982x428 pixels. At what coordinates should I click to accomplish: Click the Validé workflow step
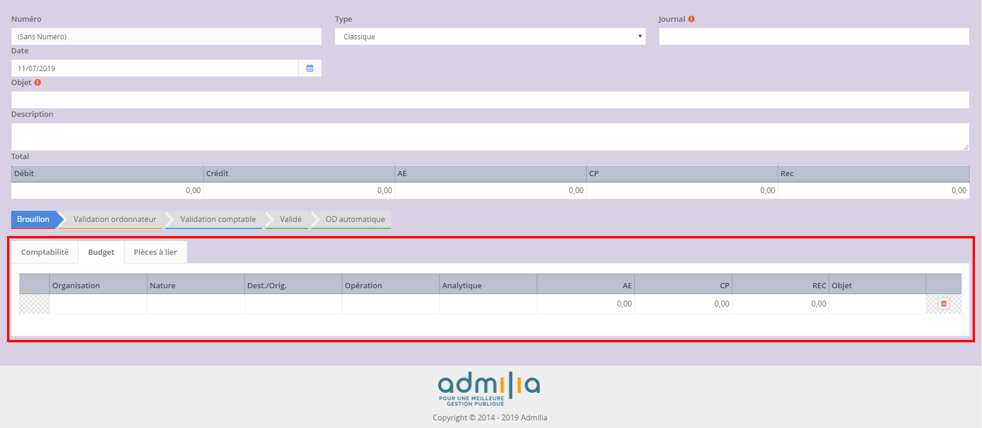click(x=290, y=219)
